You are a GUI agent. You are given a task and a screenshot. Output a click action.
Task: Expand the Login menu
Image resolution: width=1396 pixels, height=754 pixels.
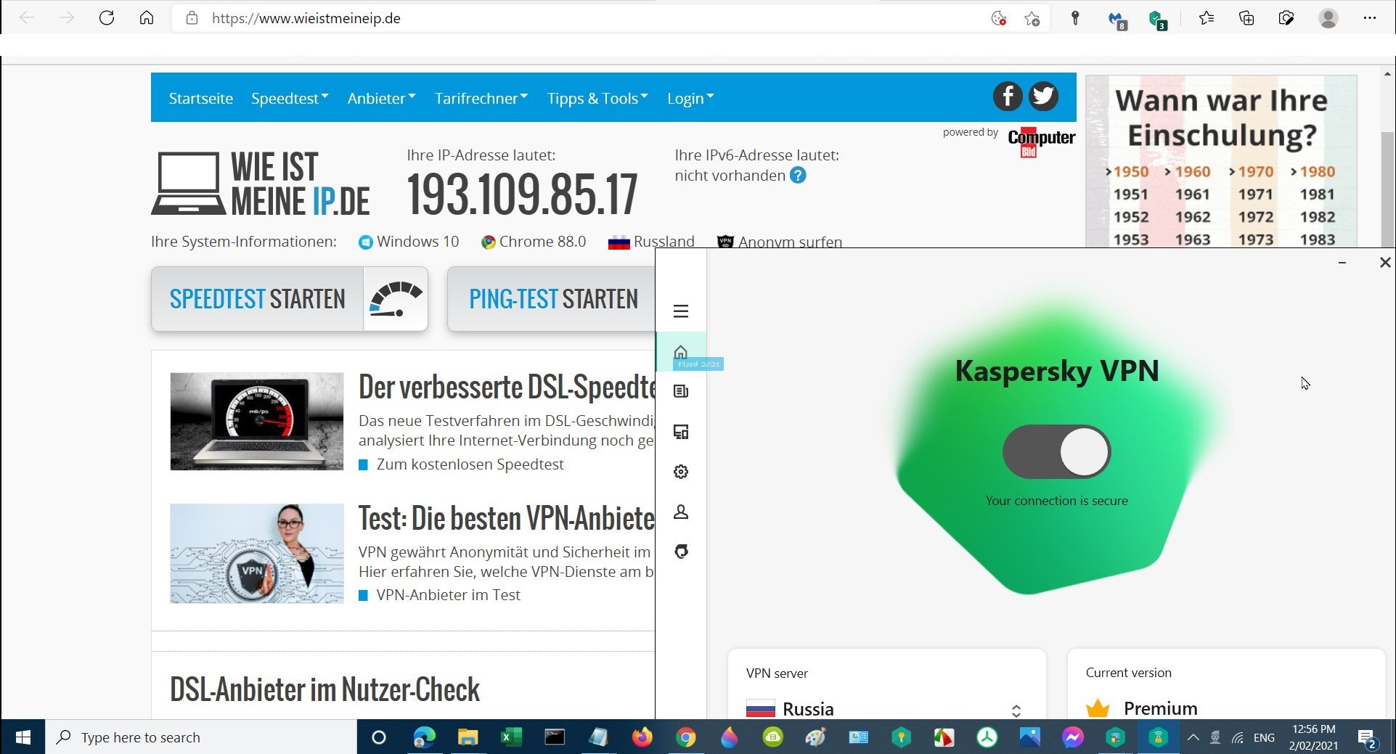coord(690,99)
